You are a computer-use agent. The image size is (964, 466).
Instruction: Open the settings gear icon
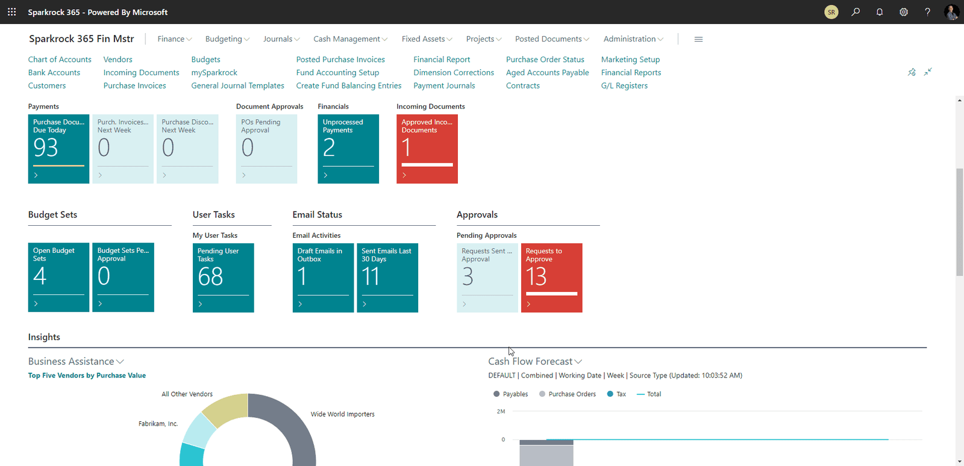click(x=904, y=12)
